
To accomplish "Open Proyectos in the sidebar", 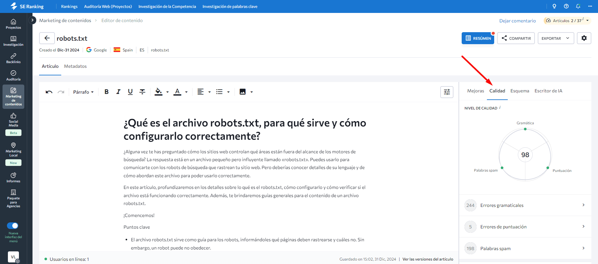I will pos(13,24).
